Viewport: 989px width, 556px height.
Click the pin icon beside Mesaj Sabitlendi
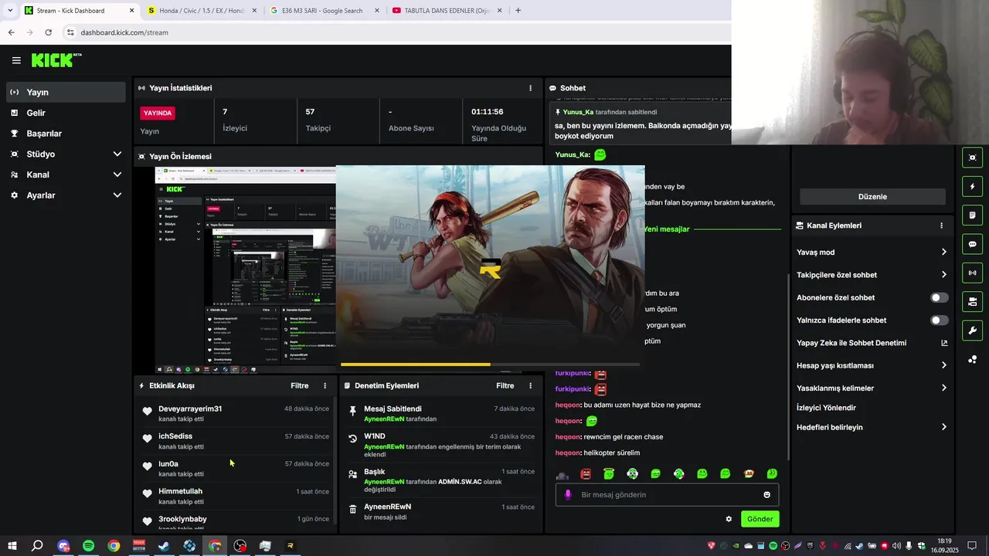352,412
